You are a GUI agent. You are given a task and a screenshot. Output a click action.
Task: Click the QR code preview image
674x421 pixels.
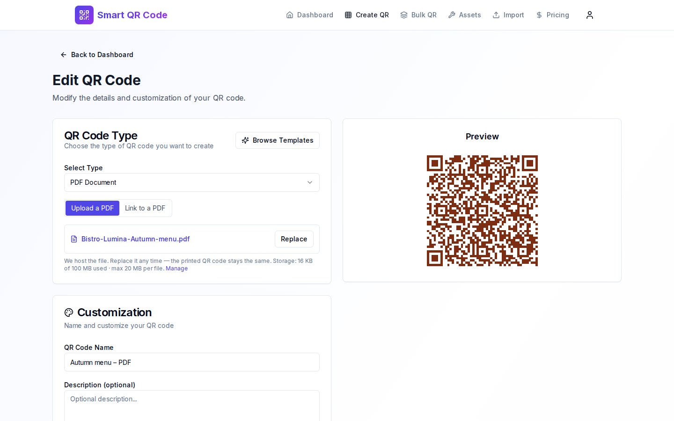pyautogui.click(x=482, y=211)
